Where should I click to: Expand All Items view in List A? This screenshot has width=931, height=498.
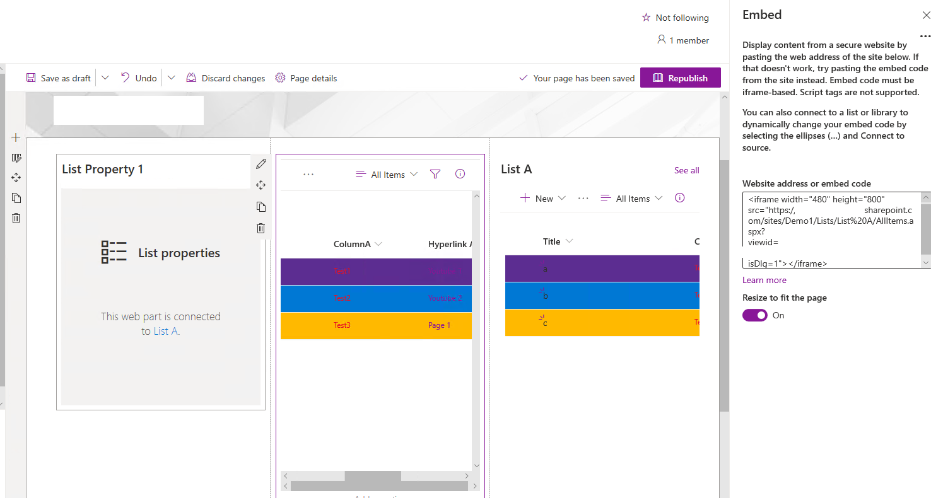click(x=631, y=198)
